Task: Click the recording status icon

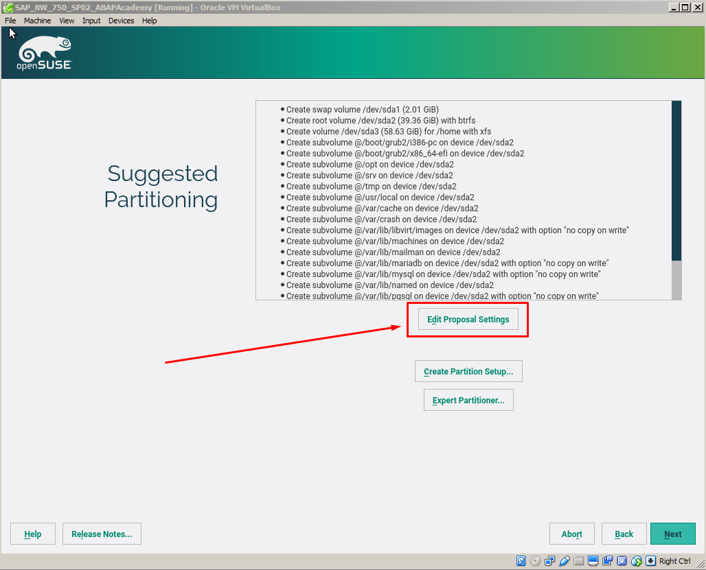Action: pos(607,560)
